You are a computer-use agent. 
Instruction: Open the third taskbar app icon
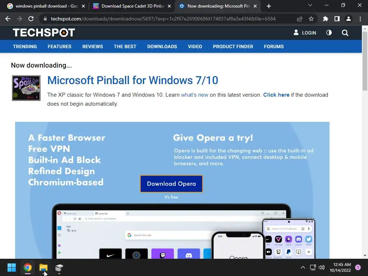(x=59, y=267)
